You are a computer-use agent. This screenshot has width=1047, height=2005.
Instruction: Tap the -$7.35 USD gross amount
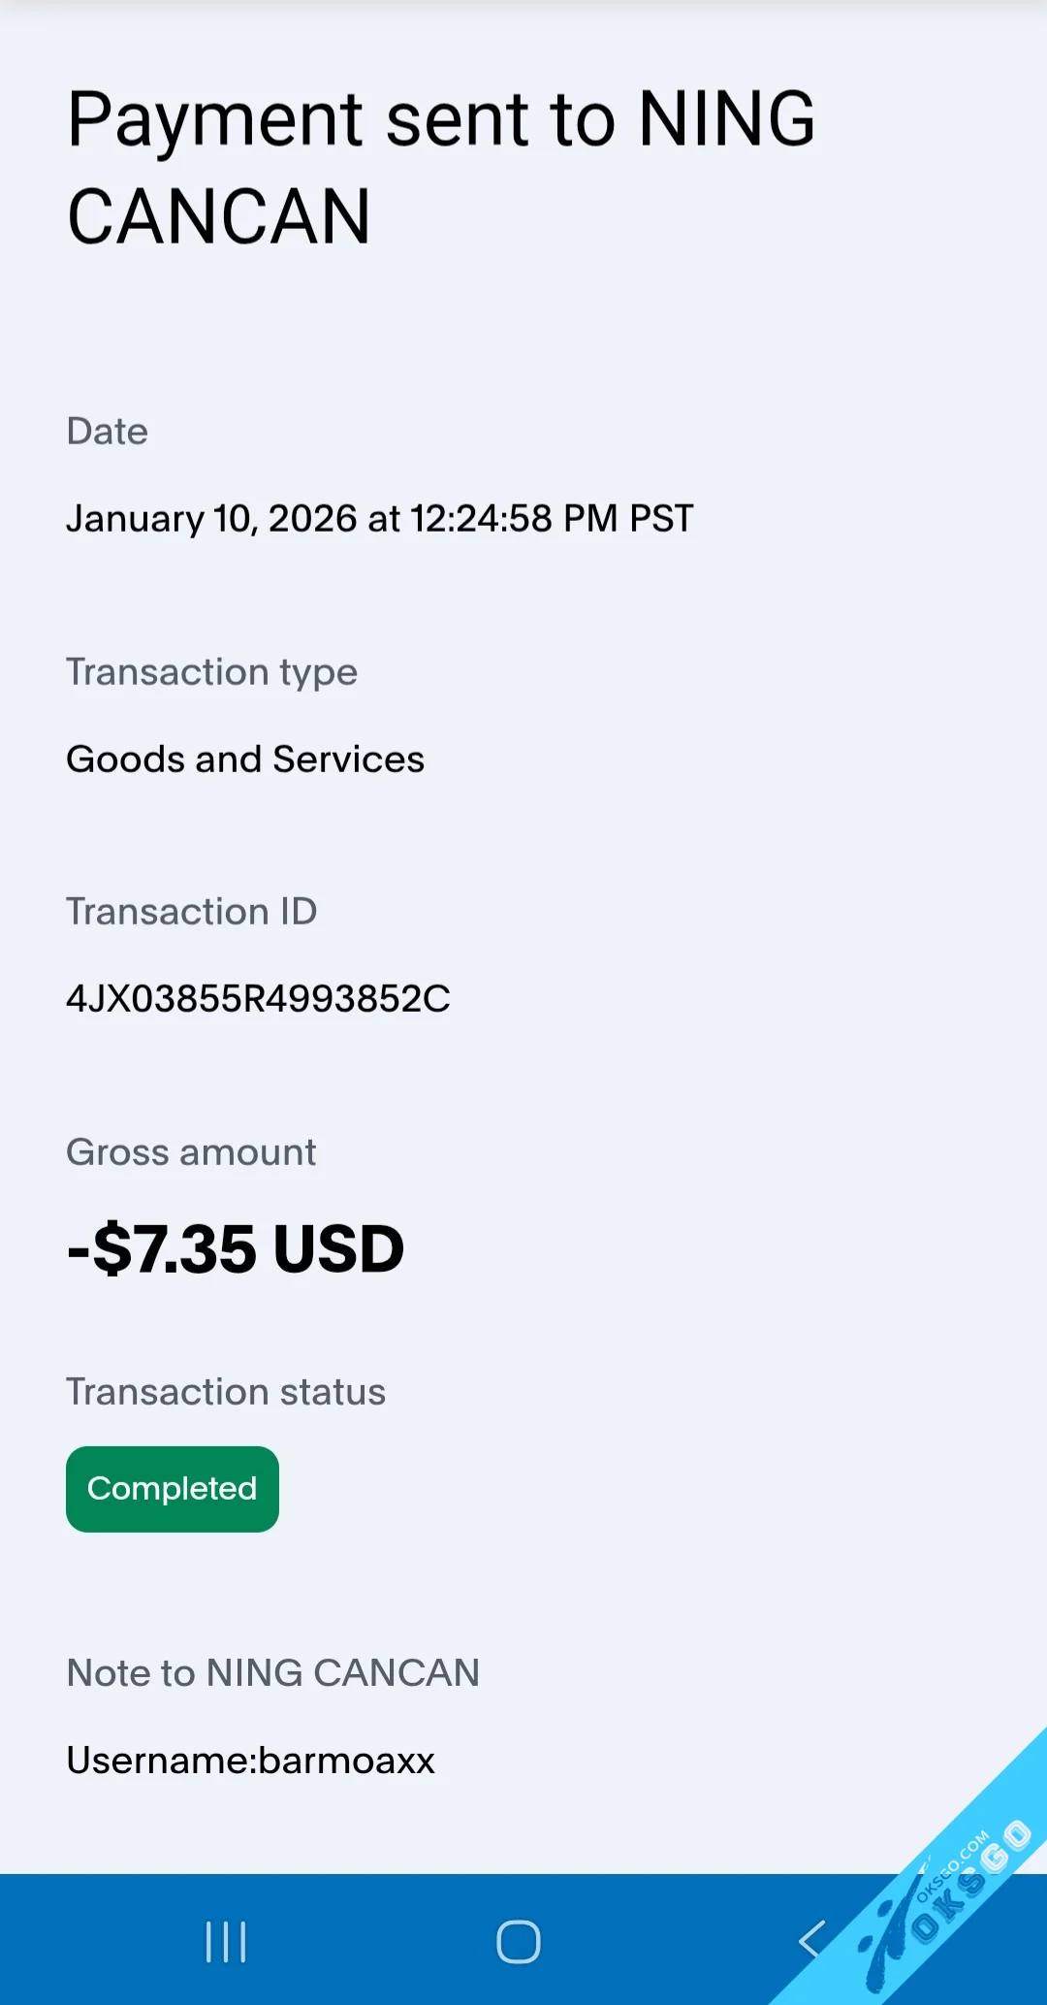tap(236, 1248)
